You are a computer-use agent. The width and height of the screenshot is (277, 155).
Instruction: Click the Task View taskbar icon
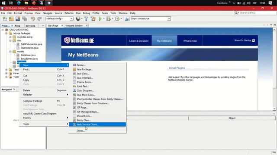point(11,3)
